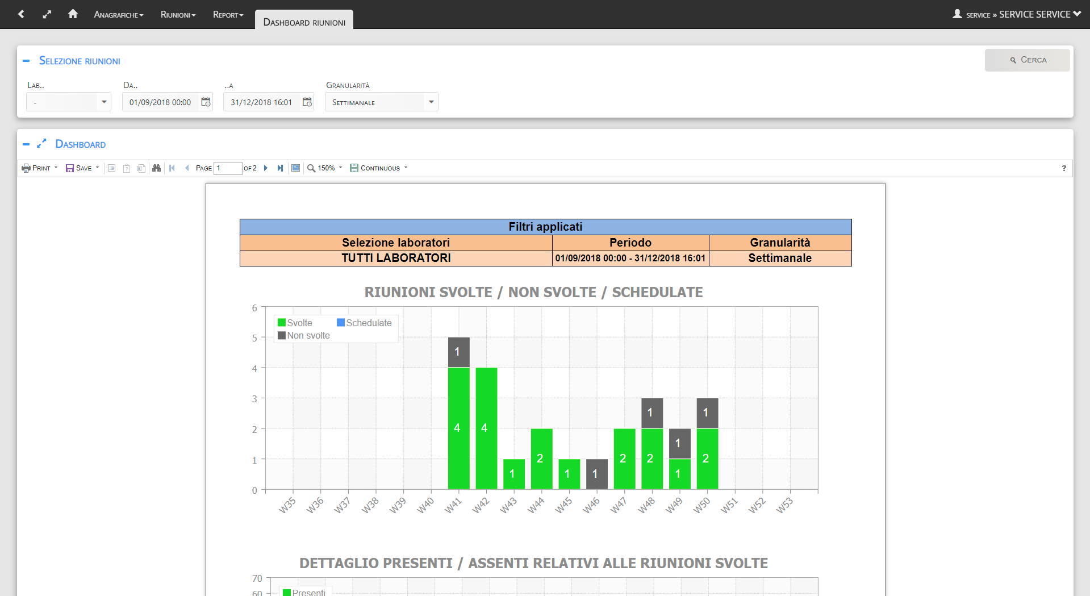Screen dimensions: 1090x596
Task: Click the Settimanale granularity cell in table
Action: 780,258
